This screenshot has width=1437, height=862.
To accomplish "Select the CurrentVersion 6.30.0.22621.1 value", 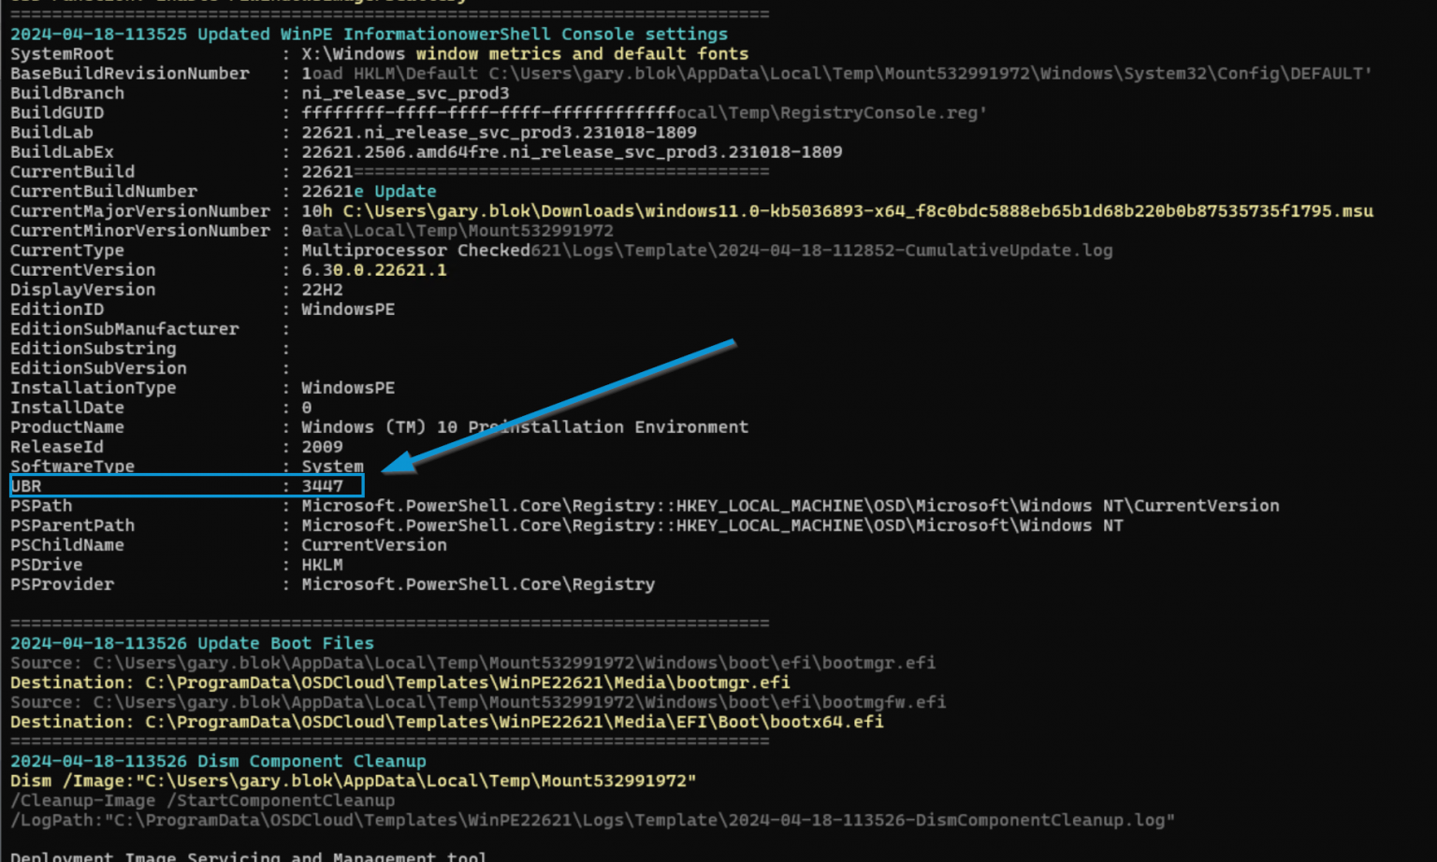I will tap(371, 269).
